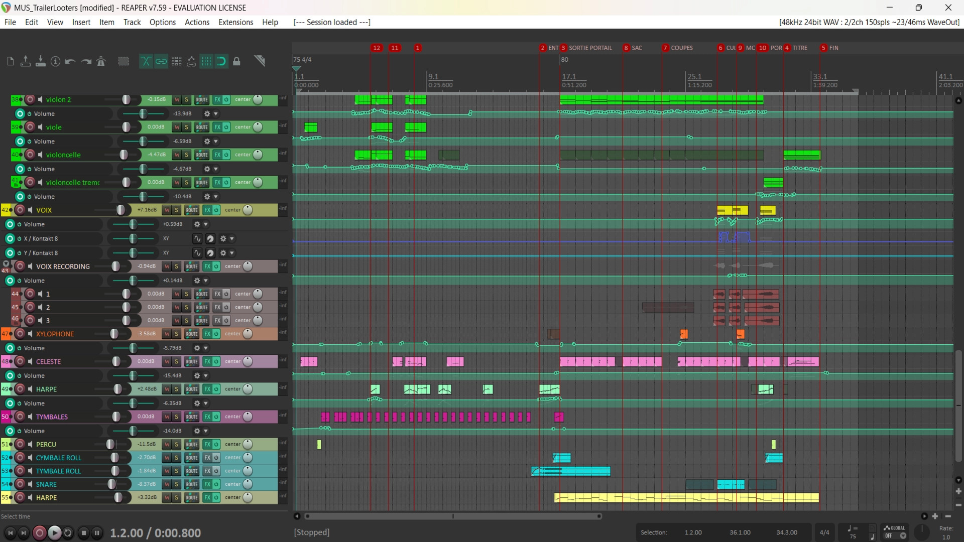The height and width of the screenshot is (542, 964).
Task: Open Project Settings info icon
Action: pos(56,61)
